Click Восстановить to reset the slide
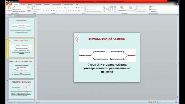The image size is (185, 104). (x=37, y=9)
